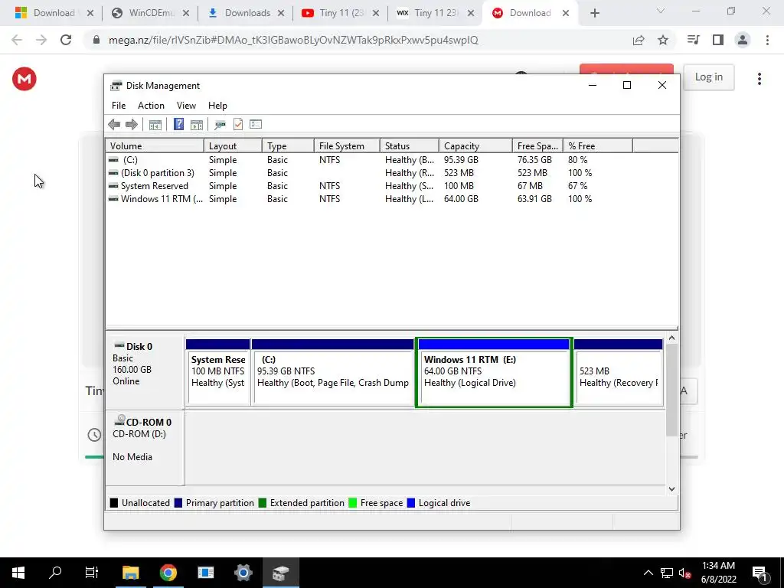This screenshot has height=588, width=784.
Task: Select the (C:) 95.39 GB partition block
Action: pyautogui.click(x=333, y=373)
